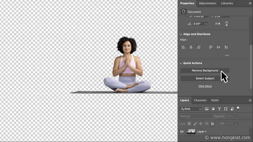Filter layers by type layers
This screenshot has width=253, height=142.
tap(219, 109)
